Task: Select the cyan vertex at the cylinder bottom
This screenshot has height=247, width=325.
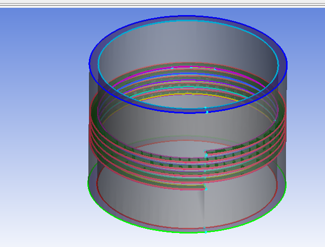Action: (205, 230)
